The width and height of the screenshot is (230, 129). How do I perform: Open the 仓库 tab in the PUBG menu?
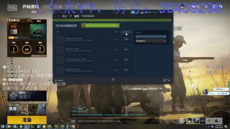click(x=58, y=7)
